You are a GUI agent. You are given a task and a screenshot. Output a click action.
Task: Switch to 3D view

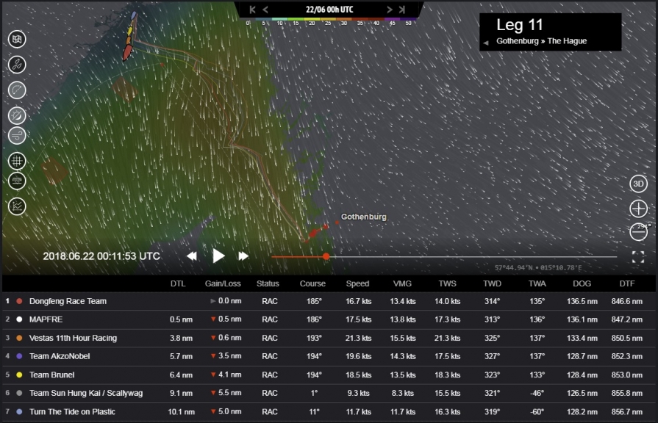click(638, 184)
